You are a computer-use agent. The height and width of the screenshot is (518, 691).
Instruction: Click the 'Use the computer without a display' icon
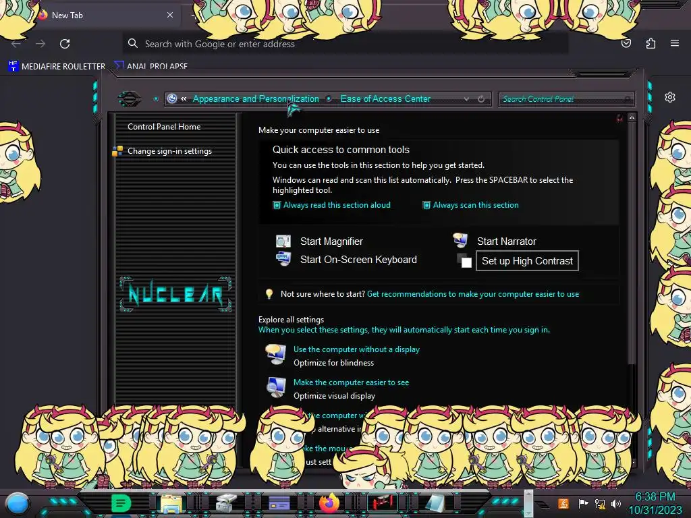(x=276, y=355)
